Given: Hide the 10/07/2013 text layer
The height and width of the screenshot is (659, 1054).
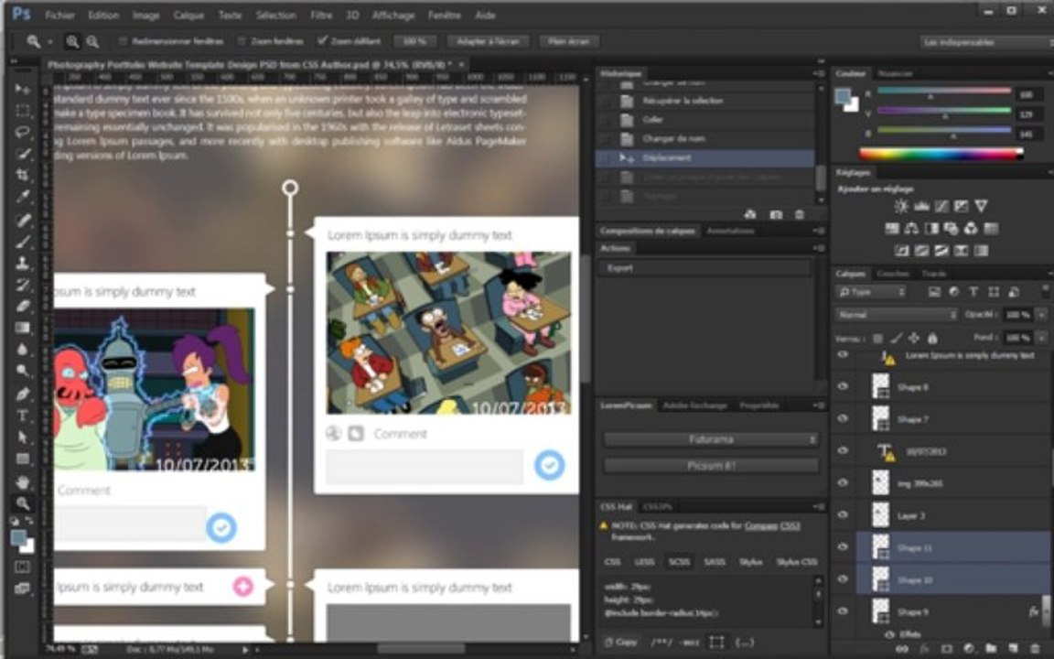Looking at the screenshot, I should (843, 450).
